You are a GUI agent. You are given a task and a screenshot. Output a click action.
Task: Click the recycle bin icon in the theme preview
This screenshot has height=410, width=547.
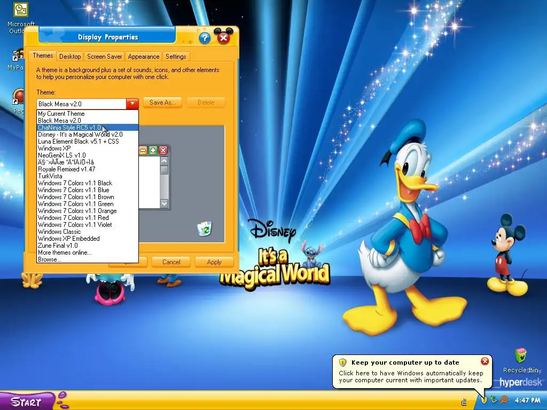tap(205, 228)
